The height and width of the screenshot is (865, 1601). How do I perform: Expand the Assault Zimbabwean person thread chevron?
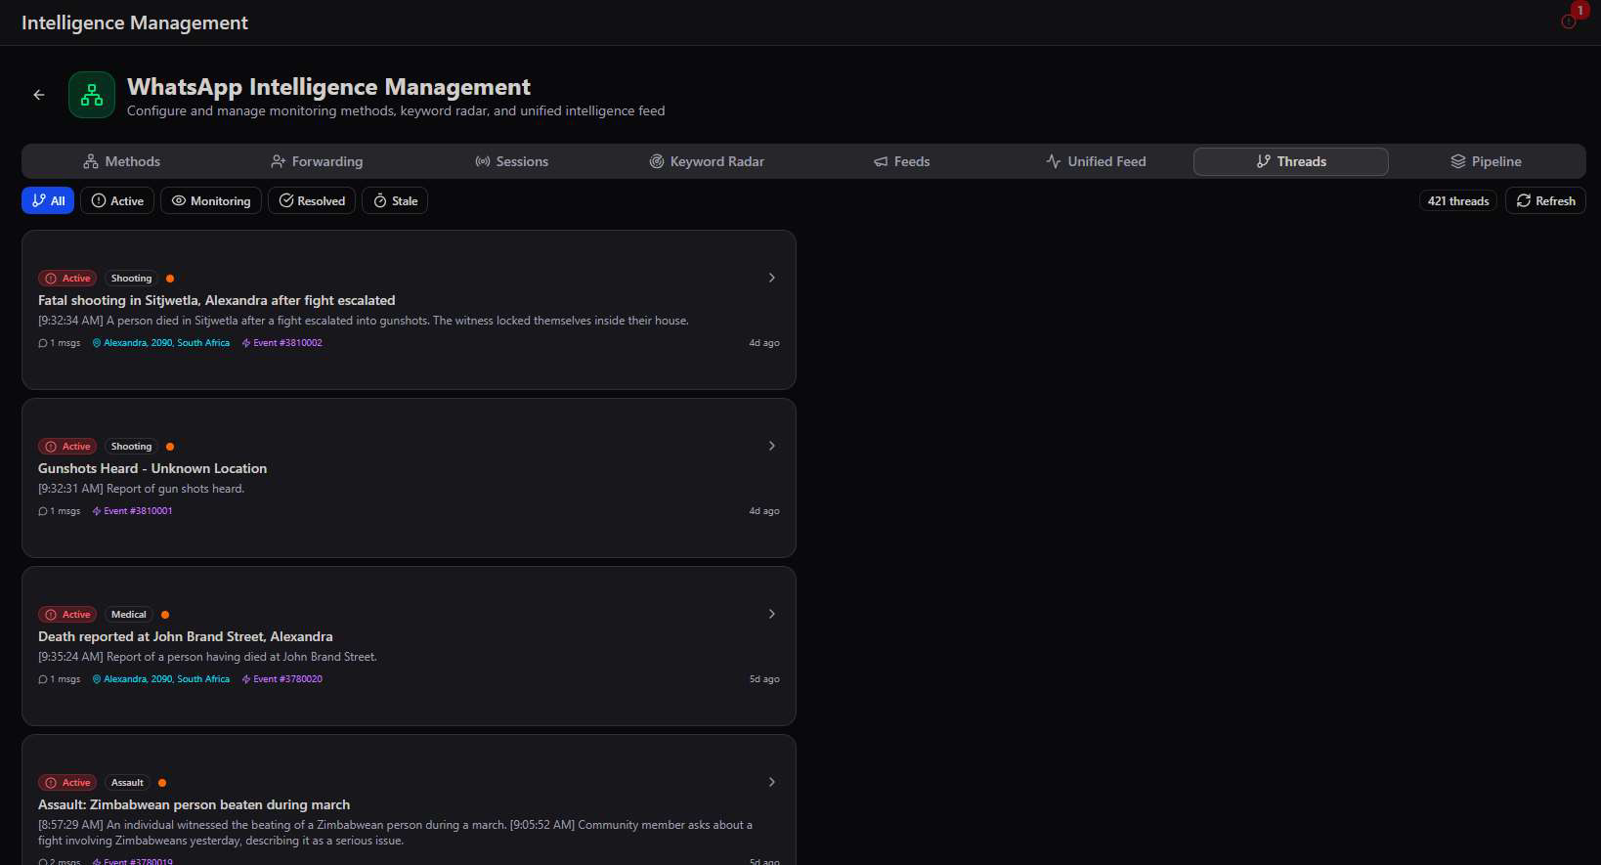772,782
